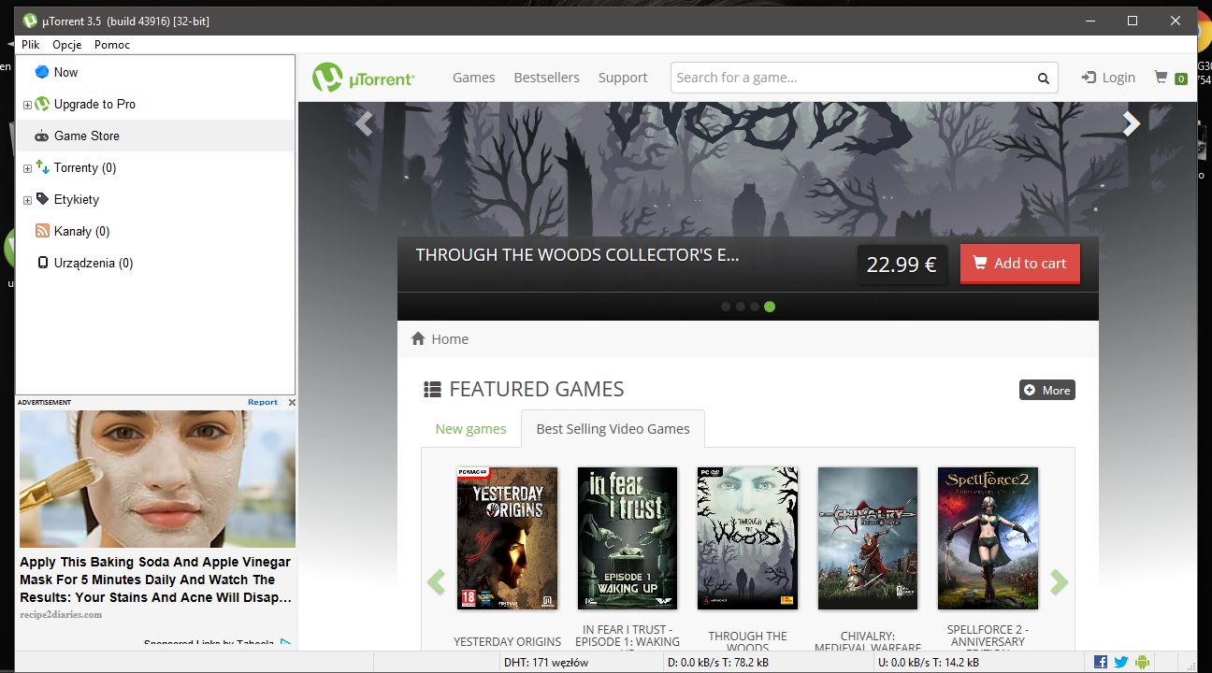Click the Home breadcrumb icon

[418, 338]
